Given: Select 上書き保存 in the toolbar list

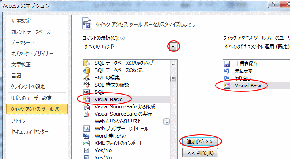Looking at the screenshot, I should 257,64.
